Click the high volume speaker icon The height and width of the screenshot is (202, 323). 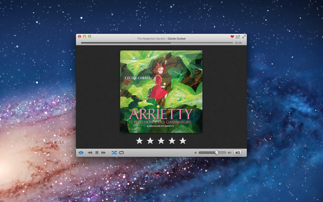pyautogui.click(x=229, y=153)
